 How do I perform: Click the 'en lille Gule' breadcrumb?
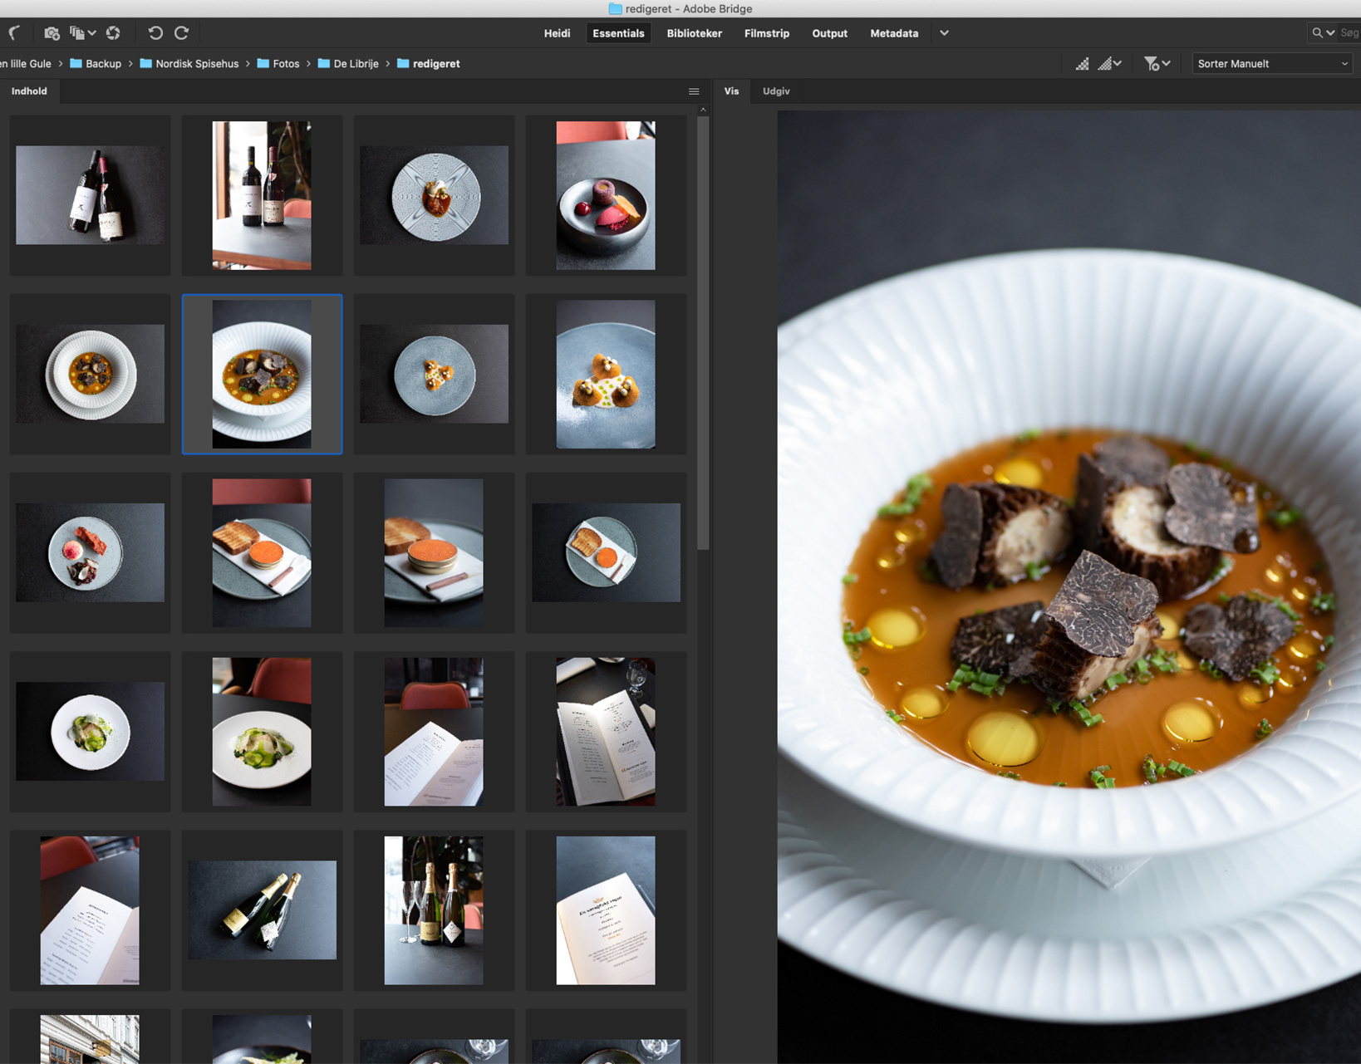click(x=26, y=64)
